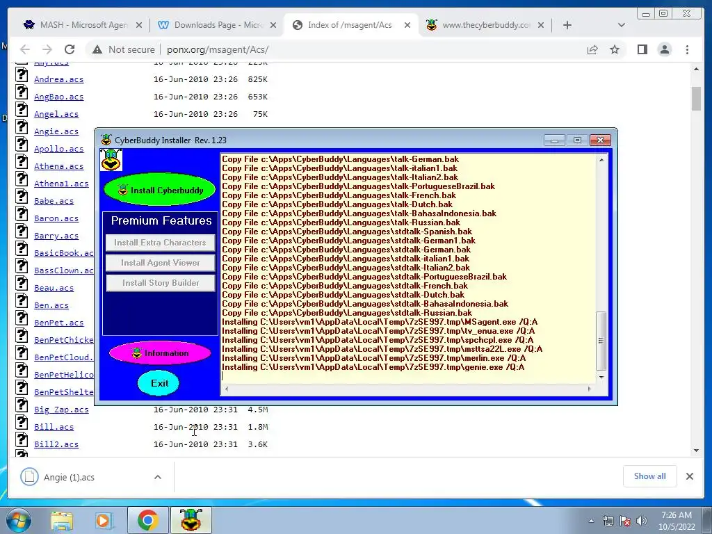Bookmark this page with the star icon
Image resolution: width=712 pixels, height=534 pixels.
(x=615, y=49)
